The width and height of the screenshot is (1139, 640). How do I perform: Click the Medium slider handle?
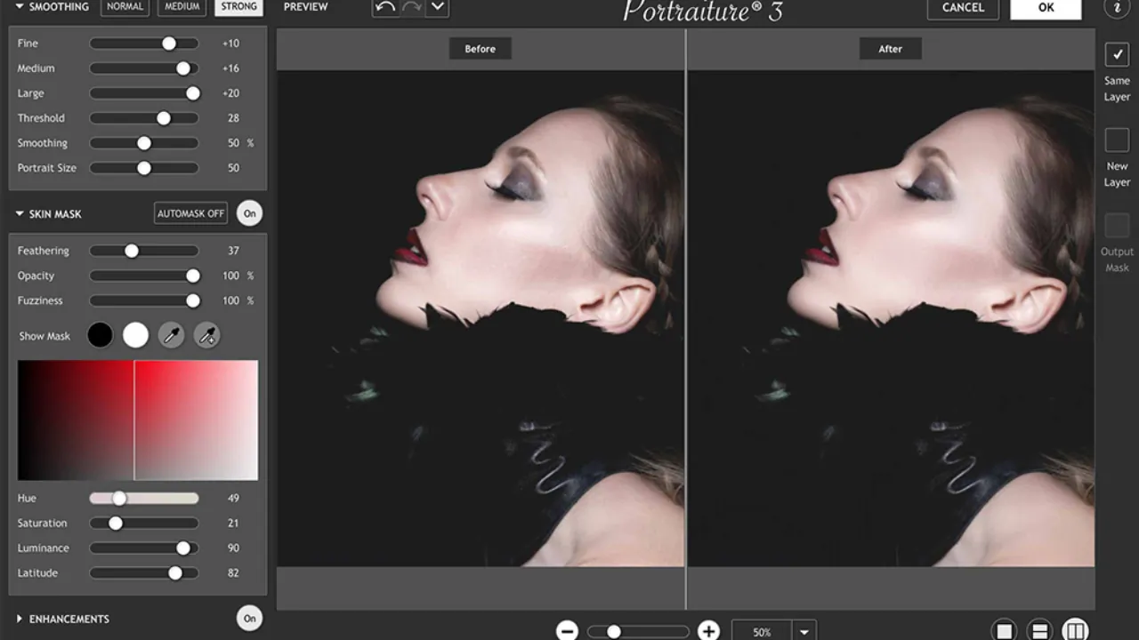(x=183, y=68)
